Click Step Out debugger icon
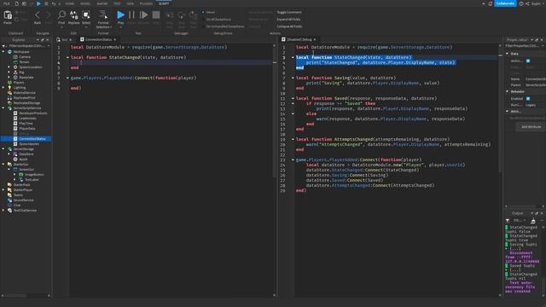The height and width of the screenshot is (307, 546). (194, 15)
